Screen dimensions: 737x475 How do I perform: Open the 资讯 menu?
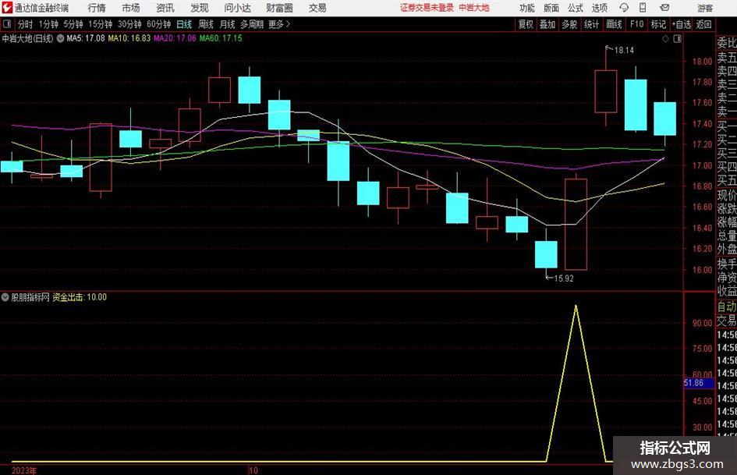165,8
